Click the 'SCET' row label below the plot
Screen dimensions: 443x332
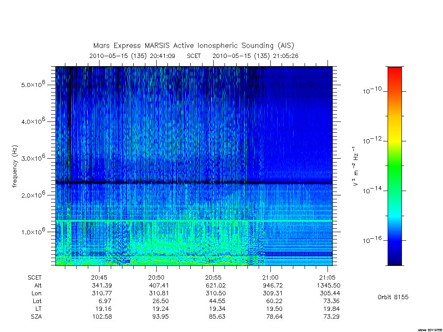point(35,278)
